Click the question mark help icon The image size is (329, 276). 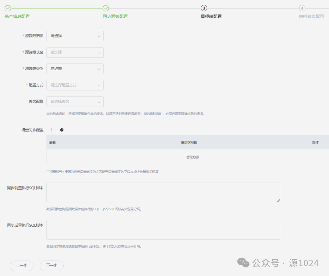[x=62, y=130]
